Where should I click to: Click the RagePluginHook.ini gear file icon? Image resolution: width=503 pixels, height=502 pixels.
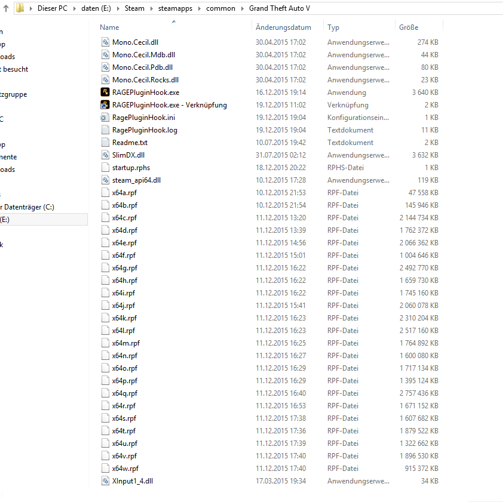(105, 118)
